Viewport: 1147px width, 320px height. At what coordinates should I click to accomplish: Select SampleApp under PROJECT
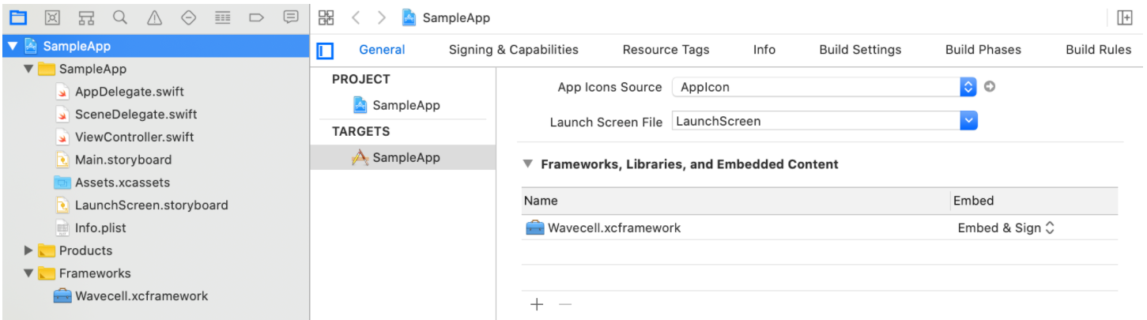(396, 105)
